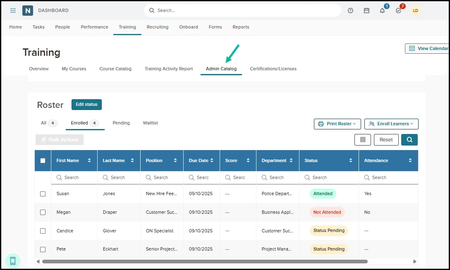Sort by Department column arrows
This screenshot has height=270, width=450.
[x=291, y=160]
